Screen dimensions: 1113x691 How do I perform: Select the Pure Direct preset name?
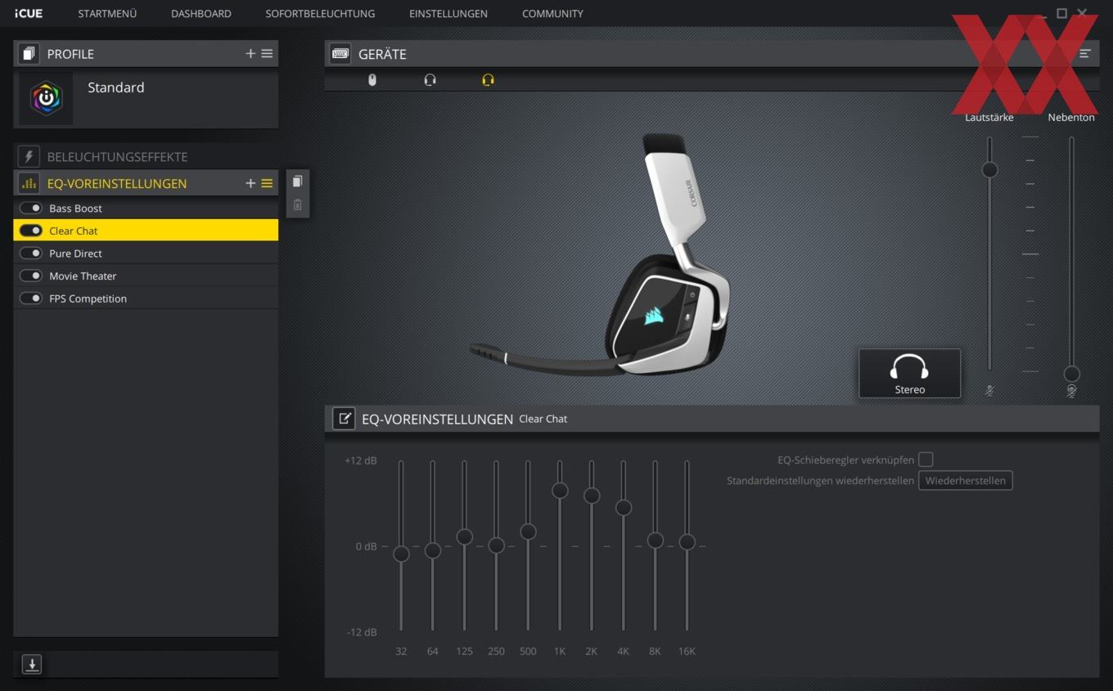click(x=75, y=254)
